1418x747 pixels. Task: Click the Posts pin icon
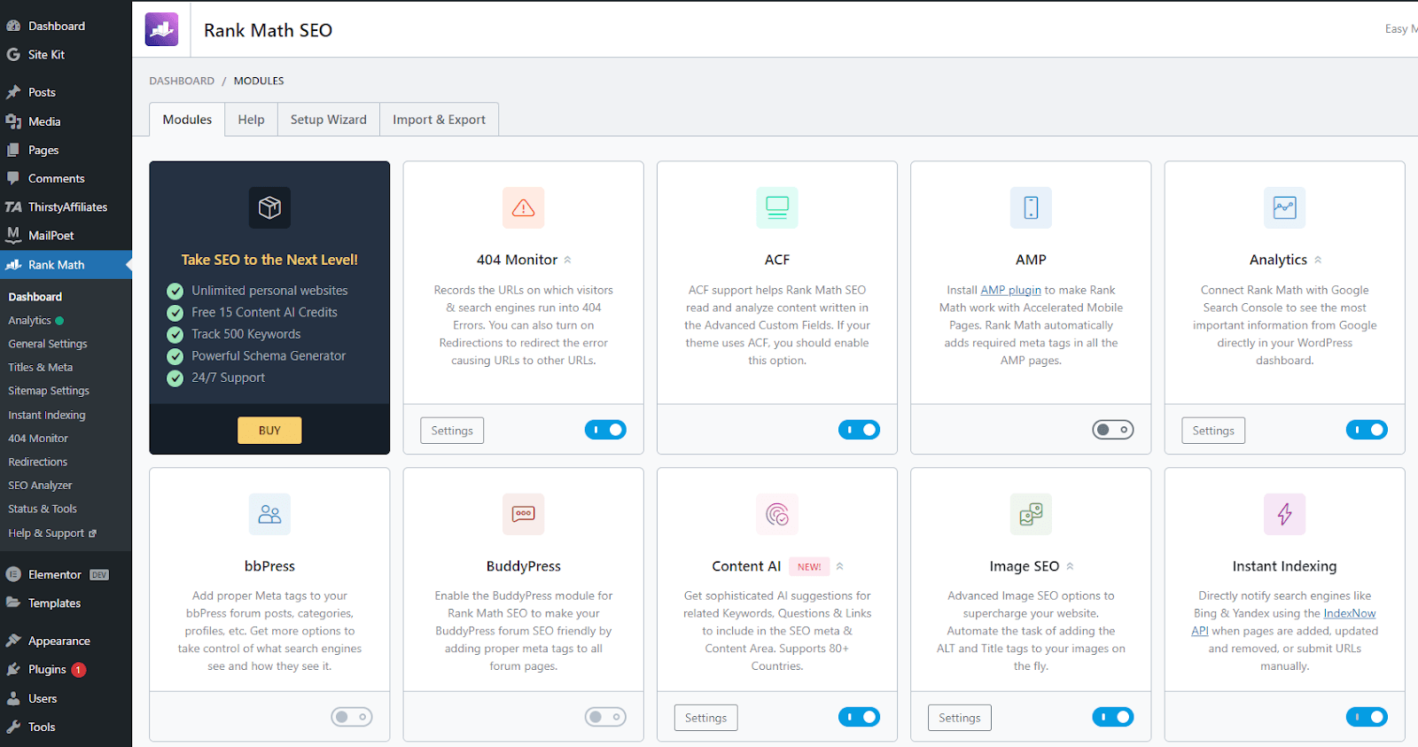pyautogui.click(x=13, y=92)
